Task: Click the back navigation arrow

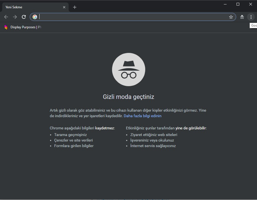Action: (6, 17)
